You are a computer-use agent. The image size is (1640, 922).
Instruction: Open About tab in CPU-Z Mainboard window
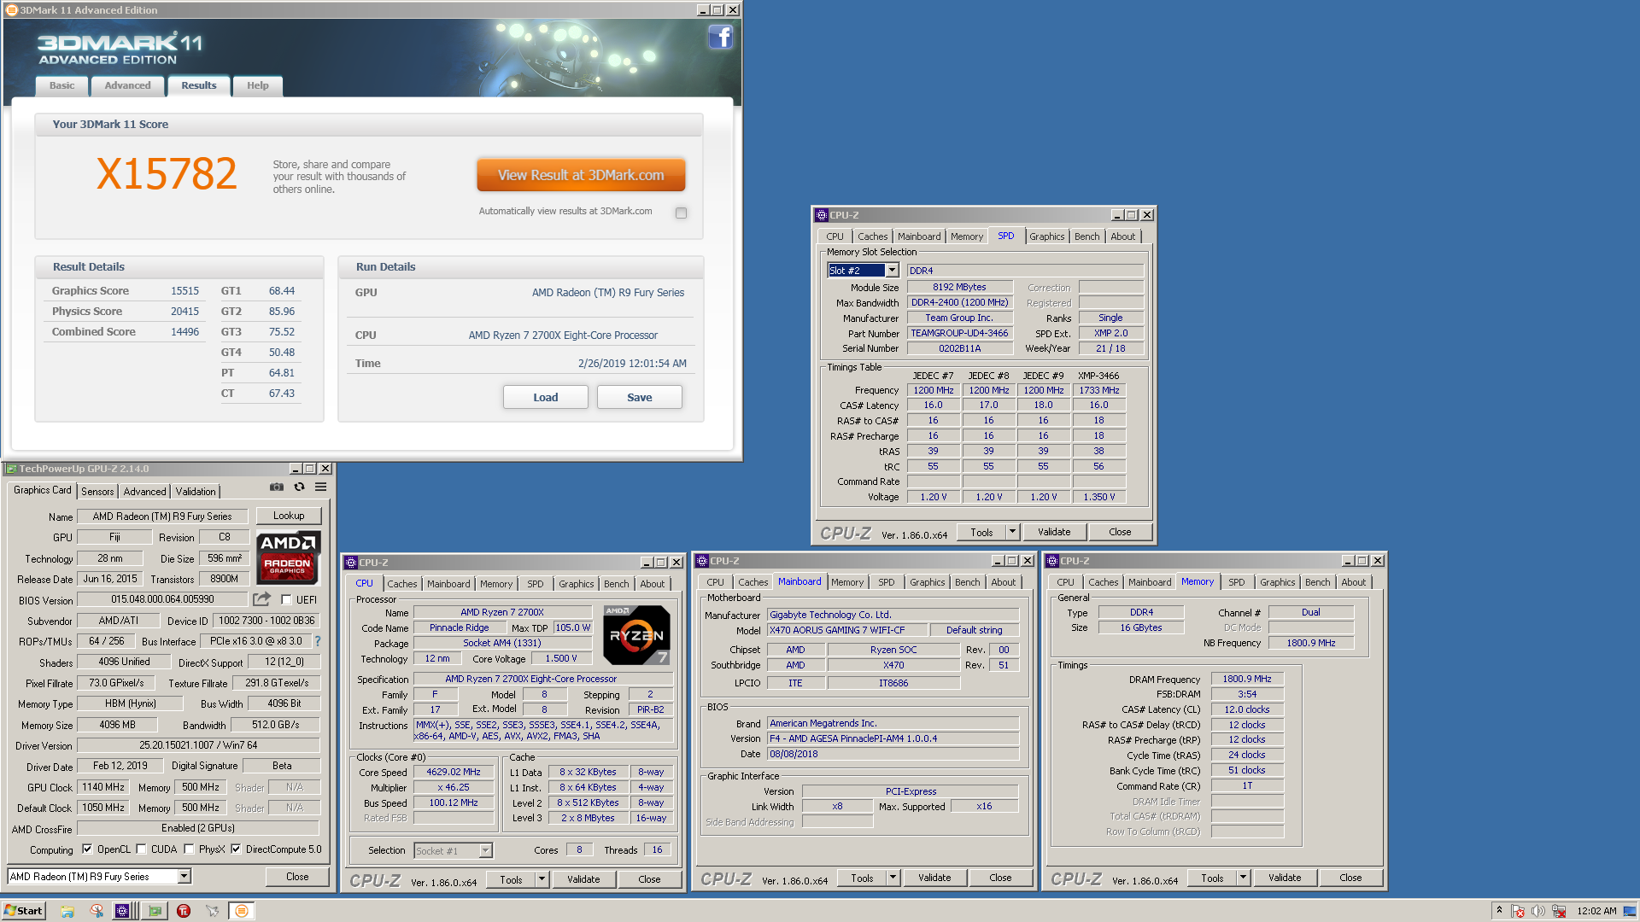1003,582
